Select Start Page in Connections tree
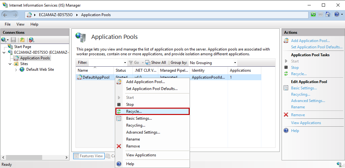 click(x=23, y=47)
